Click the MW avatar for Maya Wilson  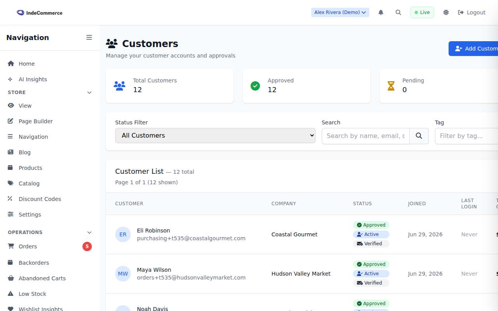coord(123,274)
